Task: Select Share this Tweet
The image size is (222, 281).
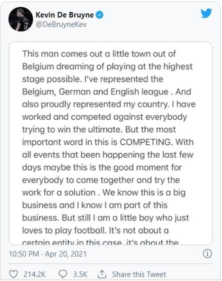Action: click(139, 275)
